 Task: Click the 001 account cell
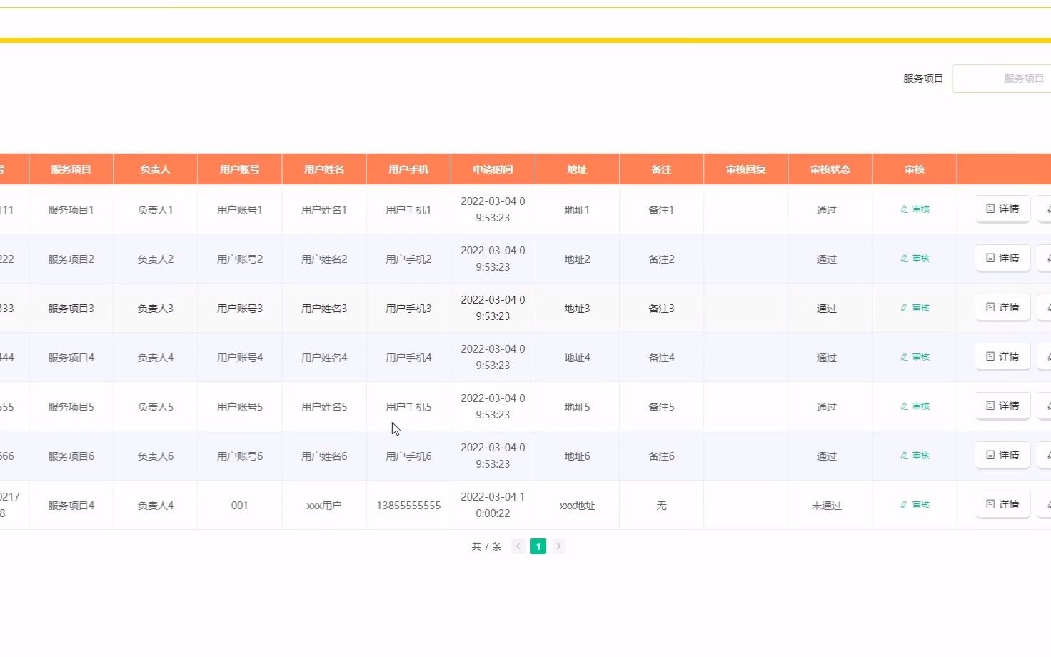240,506
